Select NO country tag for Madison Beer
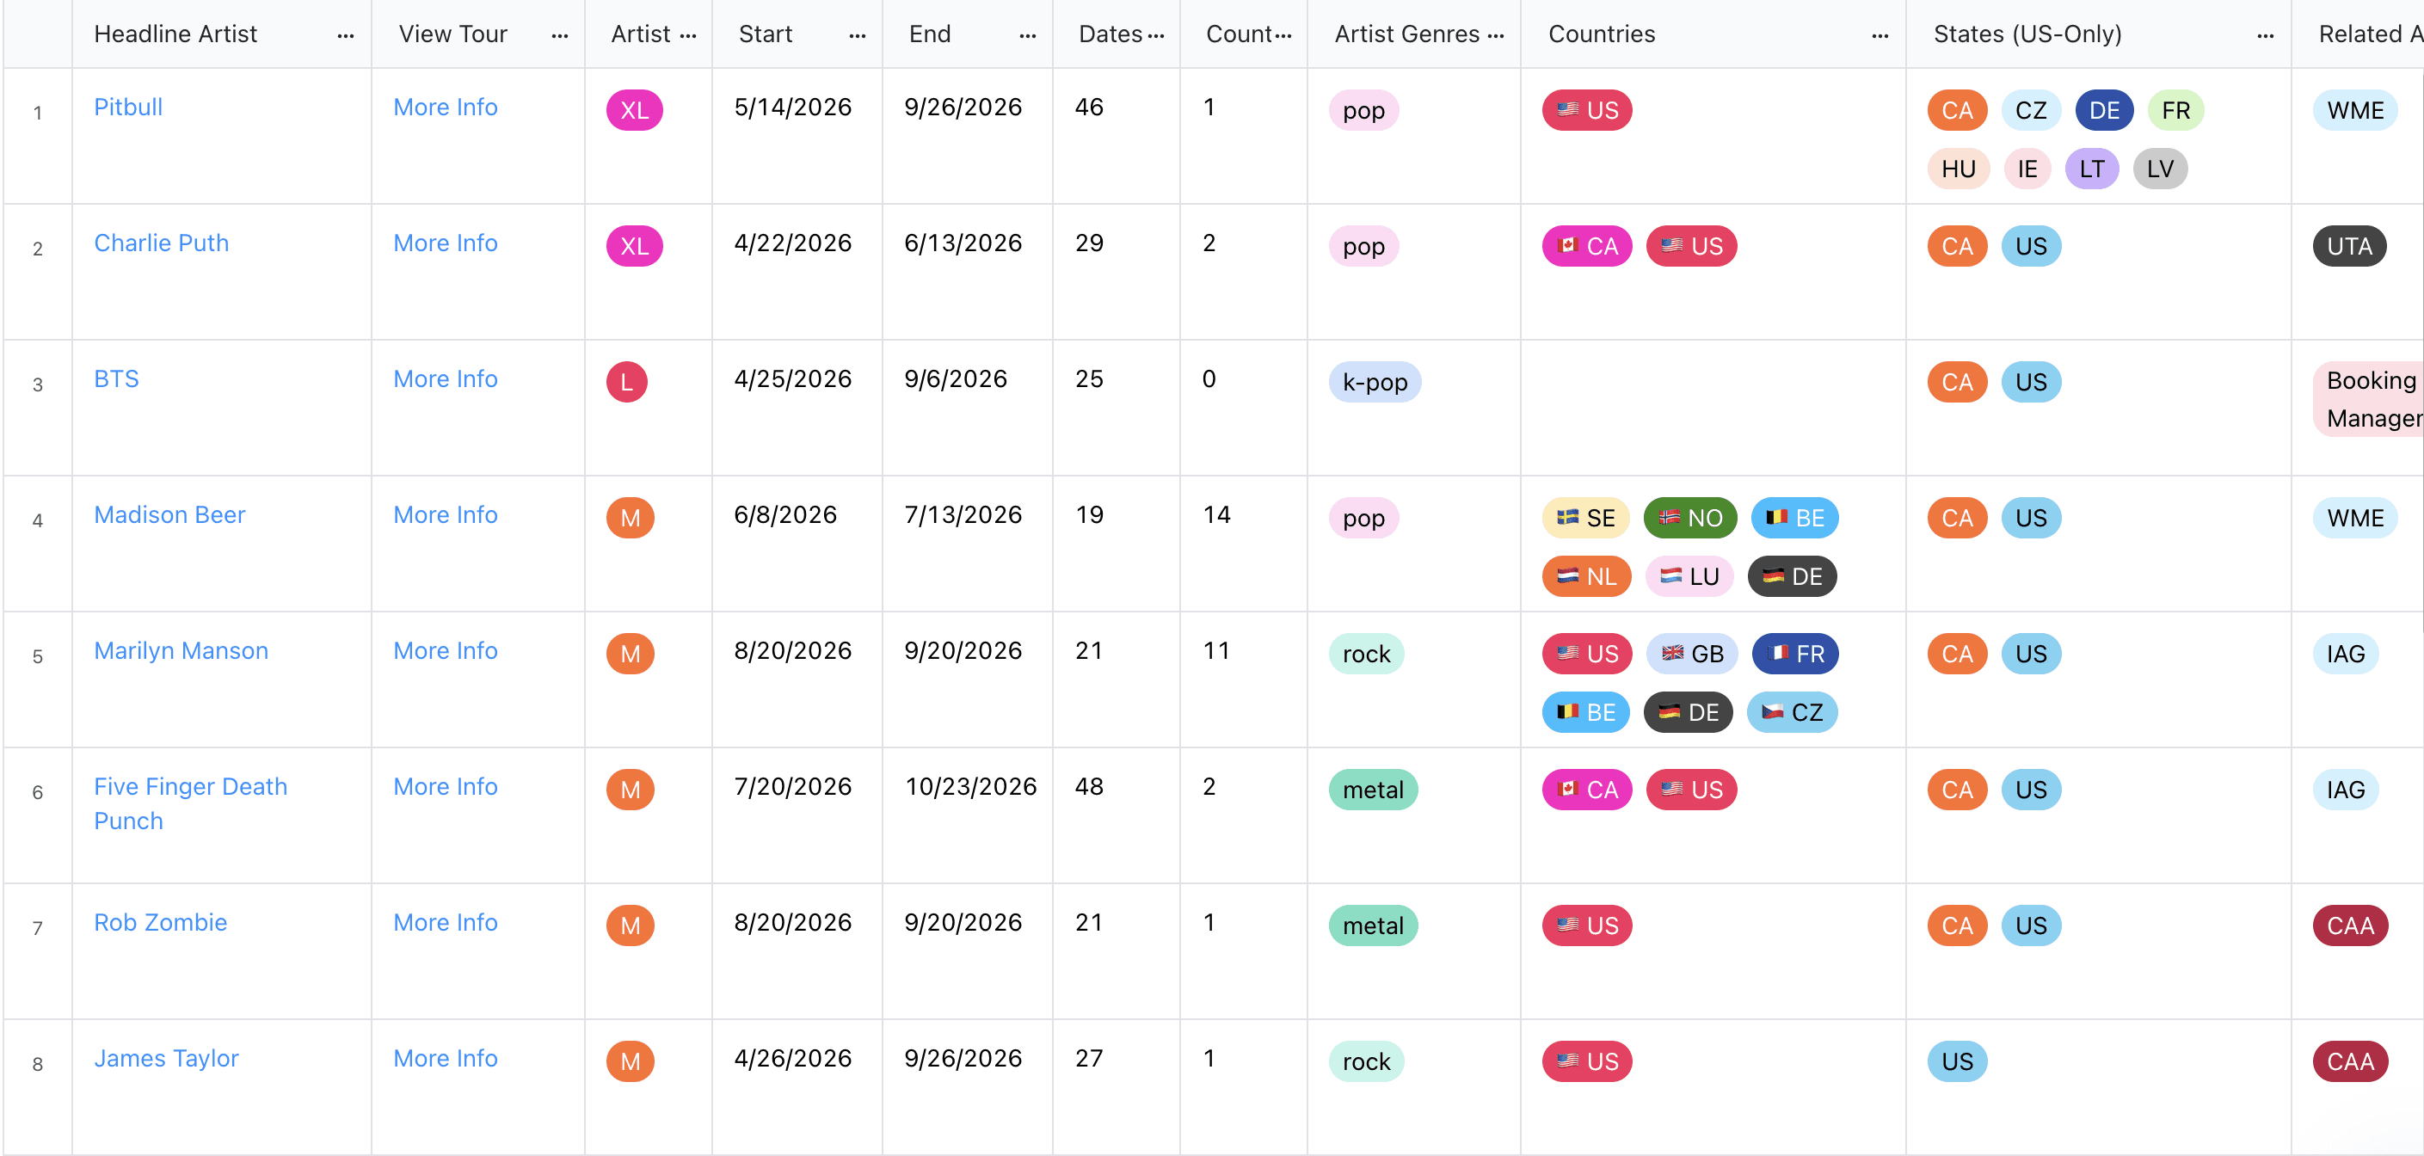This screenshot has width=2424, height=1156. [1689, 519]
